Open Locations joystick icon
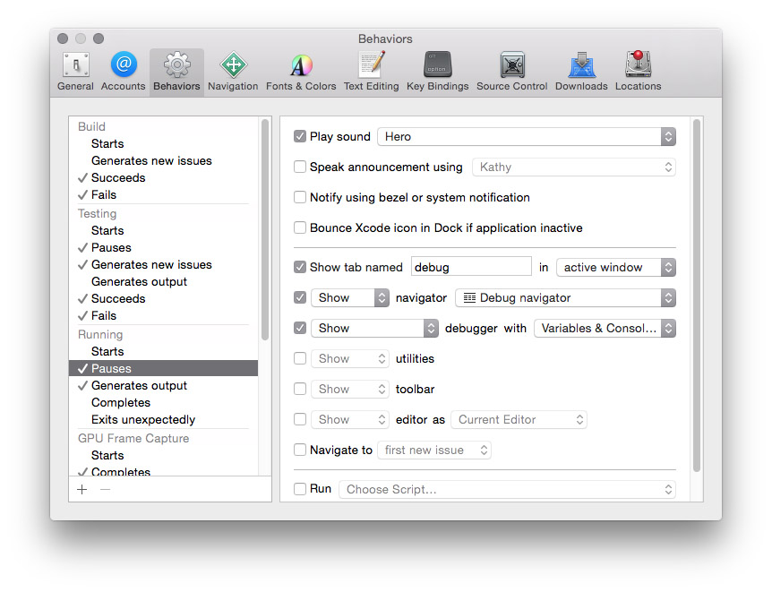772x592 pixels. click(x=638, y=64)
